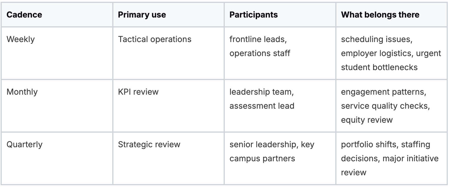Click the What belongs there header
The height and width of the screenshot is (187, 449).
click(380, 15)
